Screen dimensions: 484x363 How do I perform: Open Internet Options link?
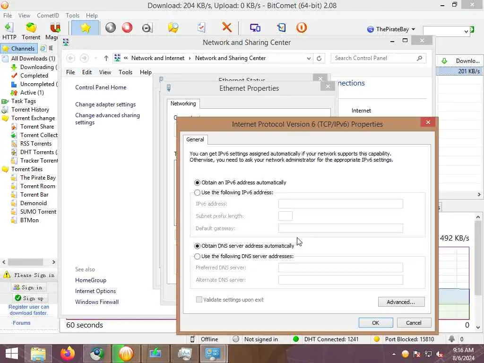95,291
